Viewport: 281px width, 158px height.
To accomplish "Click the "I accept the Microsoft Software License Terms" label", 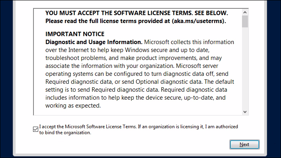I will click(x=88, y=127).
